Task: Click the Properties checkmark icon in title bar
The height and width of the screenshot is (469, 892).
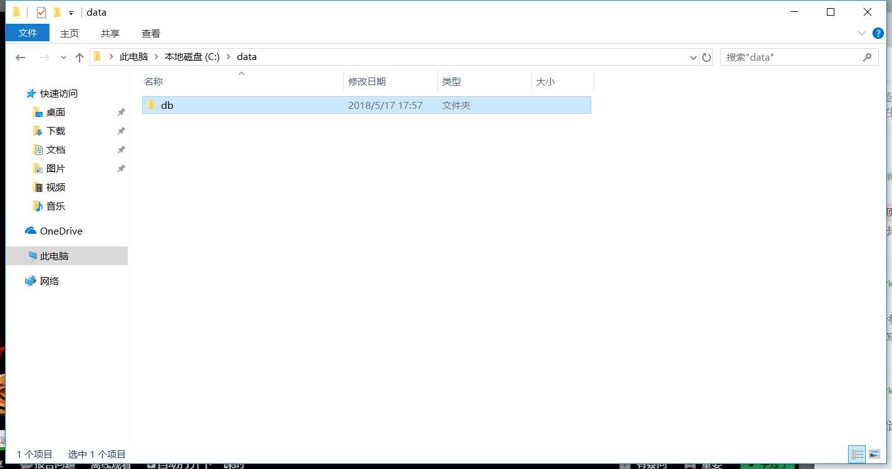Action: click(41, 13)
